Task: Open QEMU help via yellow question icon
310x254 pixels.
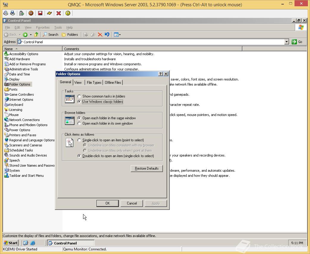Action: click(68, 13)
